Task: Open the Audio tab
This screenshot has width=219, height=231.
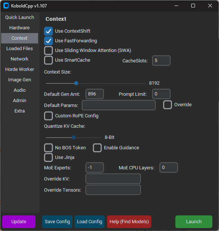Action: coord(20,90)
